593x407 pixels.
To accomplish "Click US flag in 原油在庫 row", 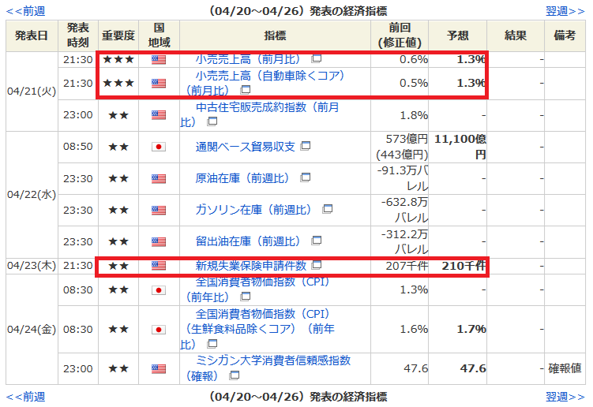I will click(x=159, y=178).
